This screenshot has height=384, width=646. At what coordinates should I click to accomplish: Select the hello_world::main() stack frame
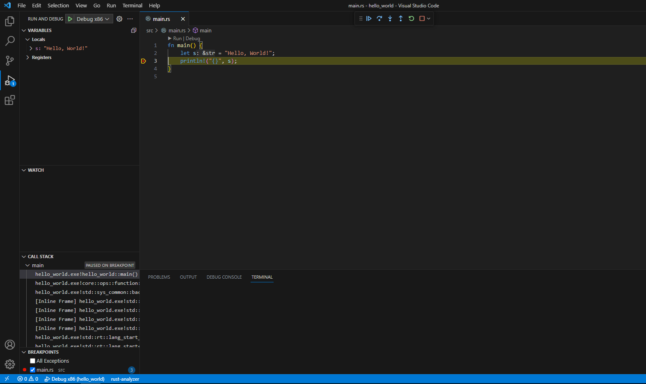tap(86, 274)
